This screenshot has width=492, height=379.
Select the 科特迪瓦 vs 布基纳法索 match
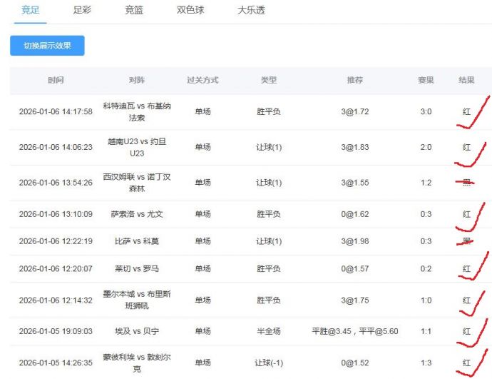pos(136,112)
